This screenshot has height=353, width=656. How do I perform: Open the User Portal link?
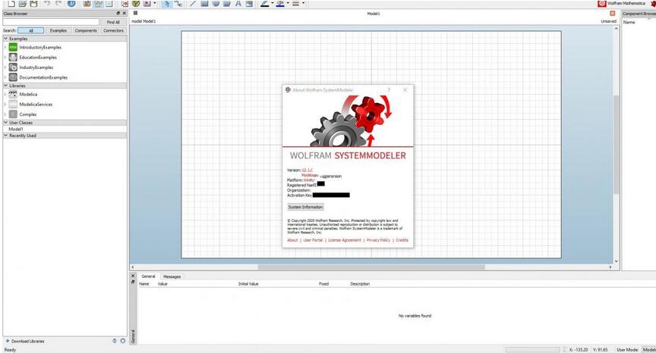coord(313,240)
